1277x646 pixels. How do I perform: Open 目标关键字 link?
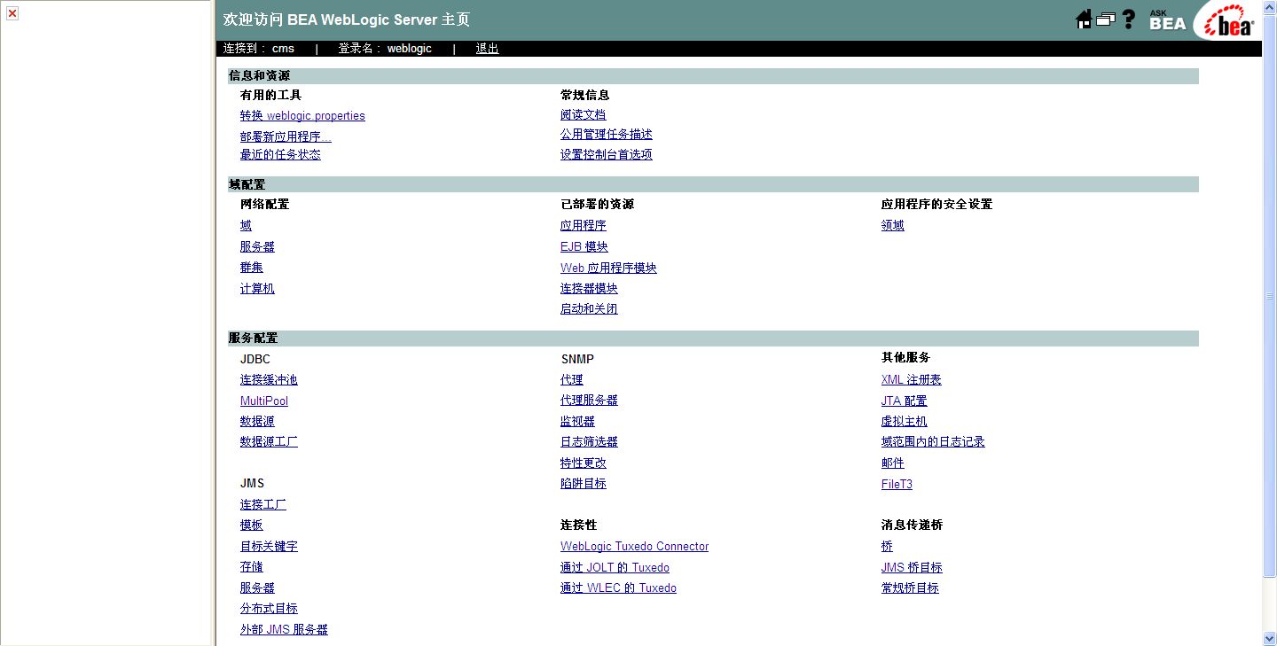[269, 547]
